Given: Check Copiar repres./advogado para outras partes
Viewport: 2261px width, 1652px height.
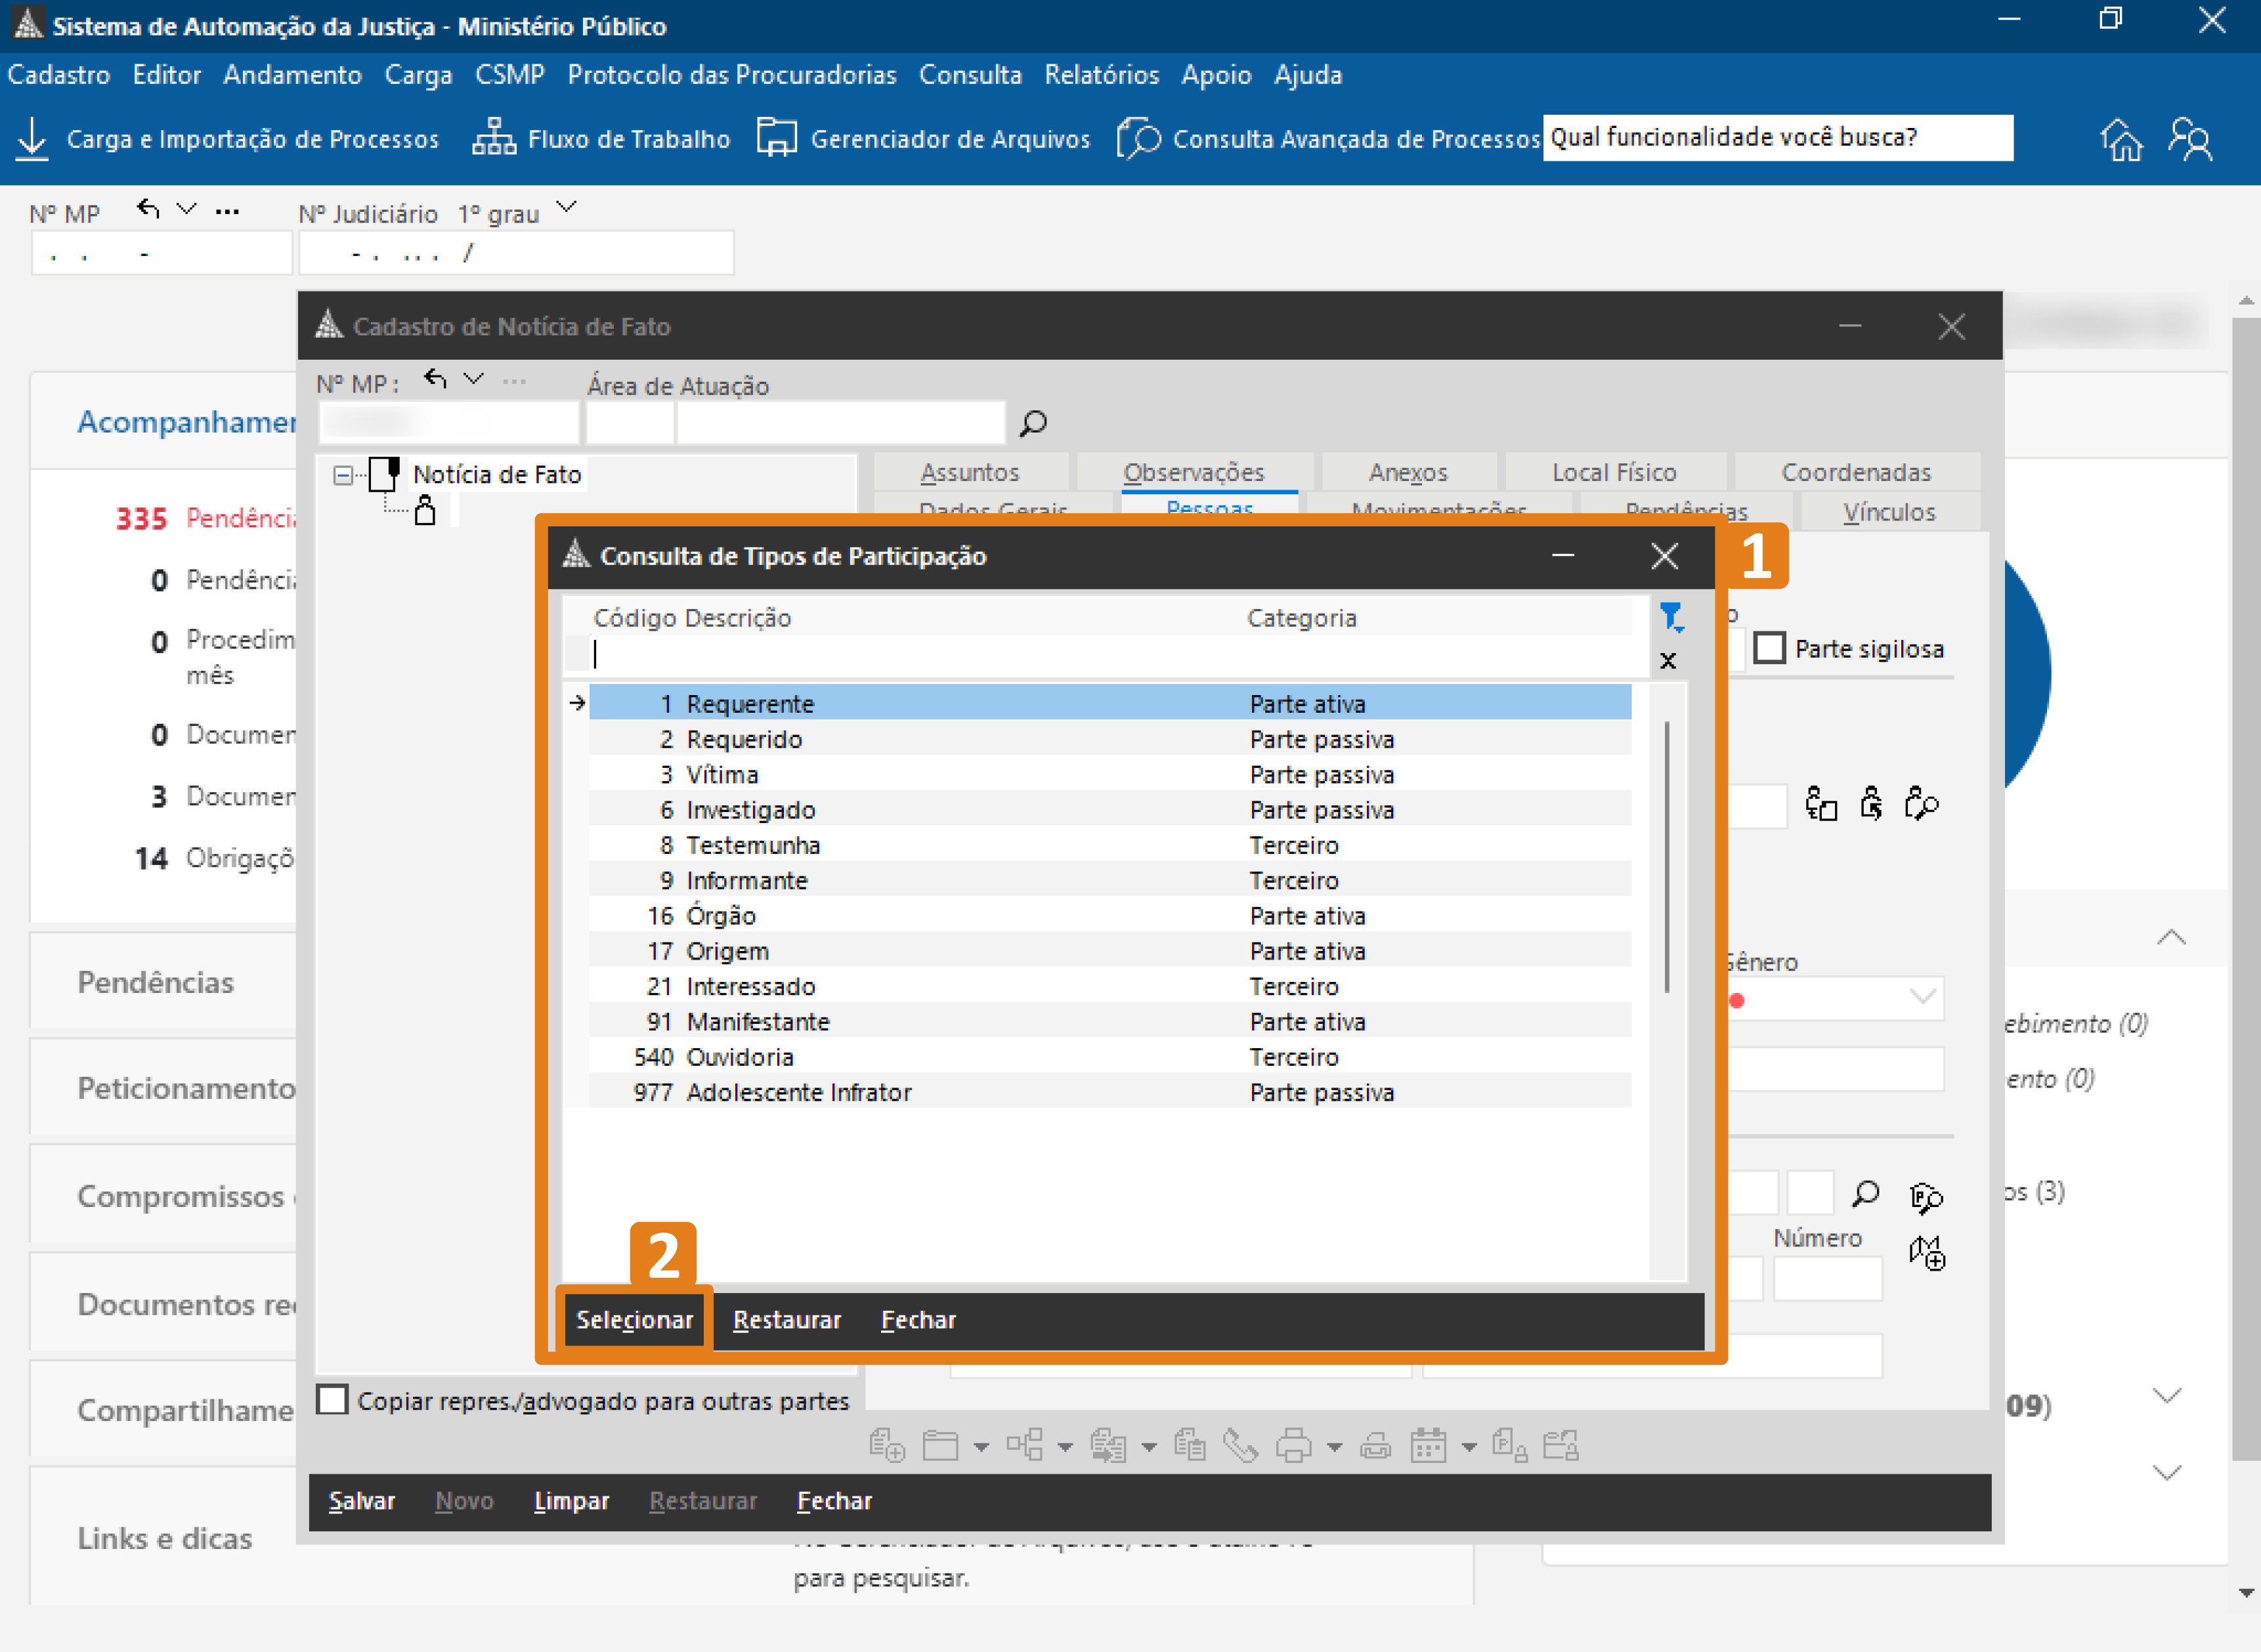Looking at the screenshot, I should (x=332, y=1400).
